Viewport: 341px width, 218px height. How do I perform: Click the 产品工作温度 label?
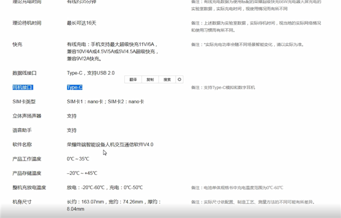click(27, 159)
